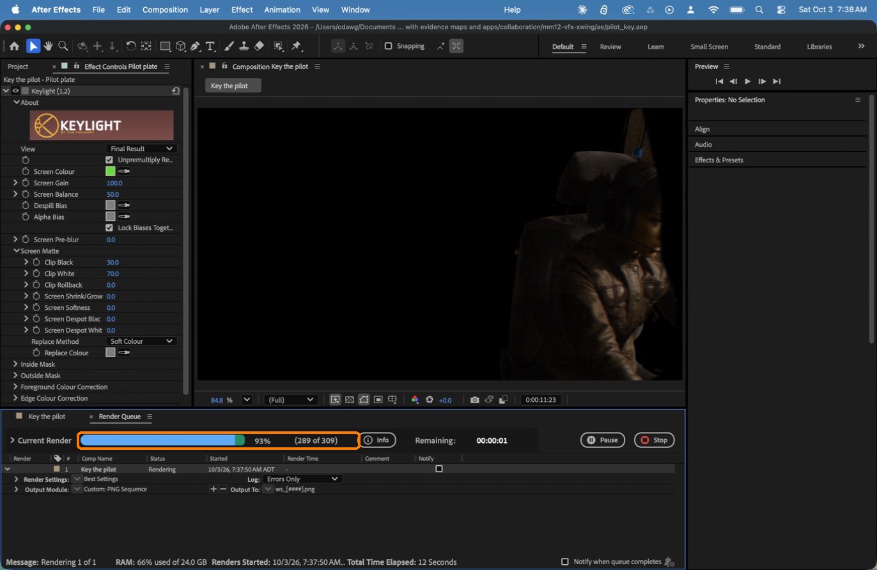Stop the current render
The width and height of the screenshot is (877, 570).
(654, 440)
